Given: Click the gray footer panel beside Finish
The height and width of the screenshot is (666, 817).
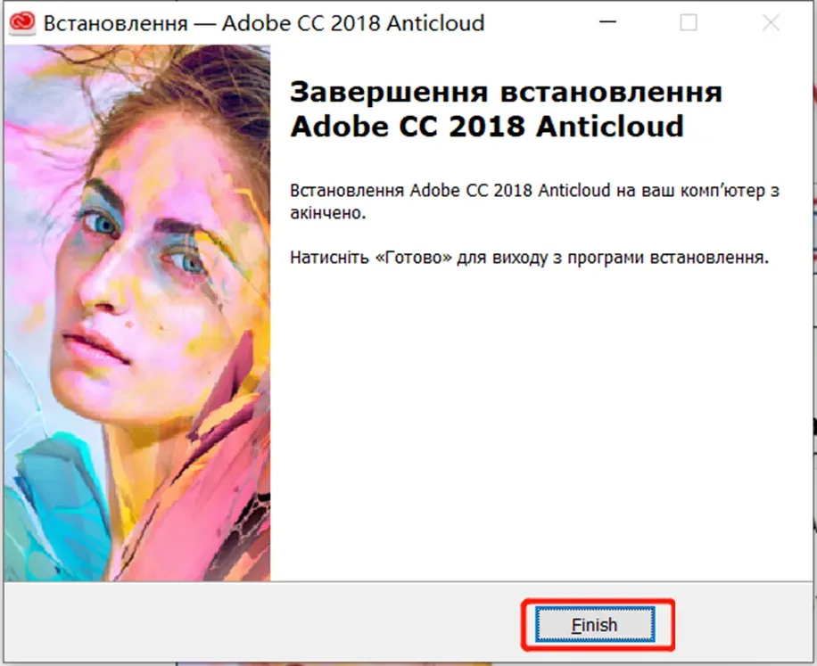Looking at the screenshot, I should pos(268,624).
